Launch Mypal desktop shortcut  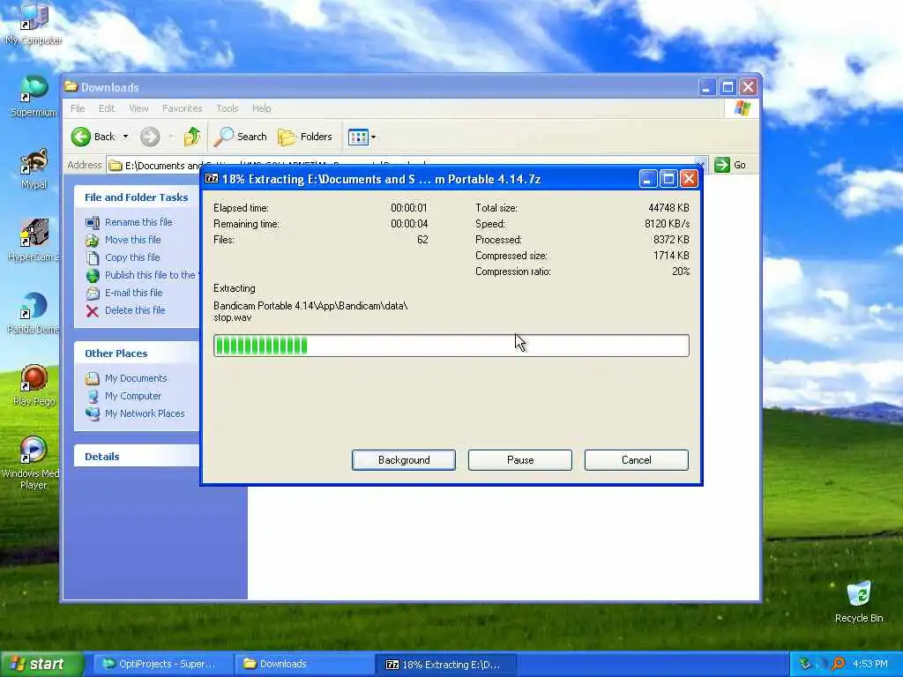(x=34, y=168)
